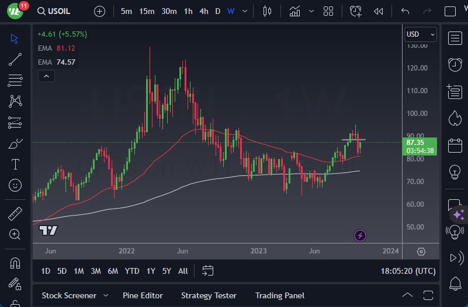Expand the USD currency dropdown
The width and height of the screenshot is (468, 307).
tap(421, 34)
